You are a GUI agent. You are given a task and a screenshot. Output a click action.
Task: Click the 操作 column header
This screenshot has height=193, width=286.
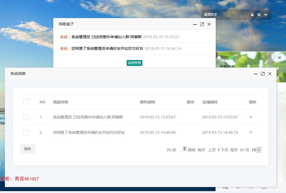click(253, 102)
